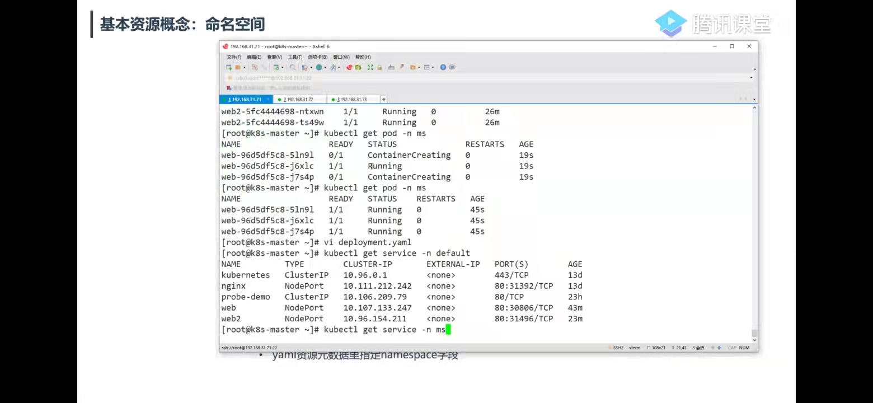Click the Key Mapping keyboard icon

coord(392,67)
